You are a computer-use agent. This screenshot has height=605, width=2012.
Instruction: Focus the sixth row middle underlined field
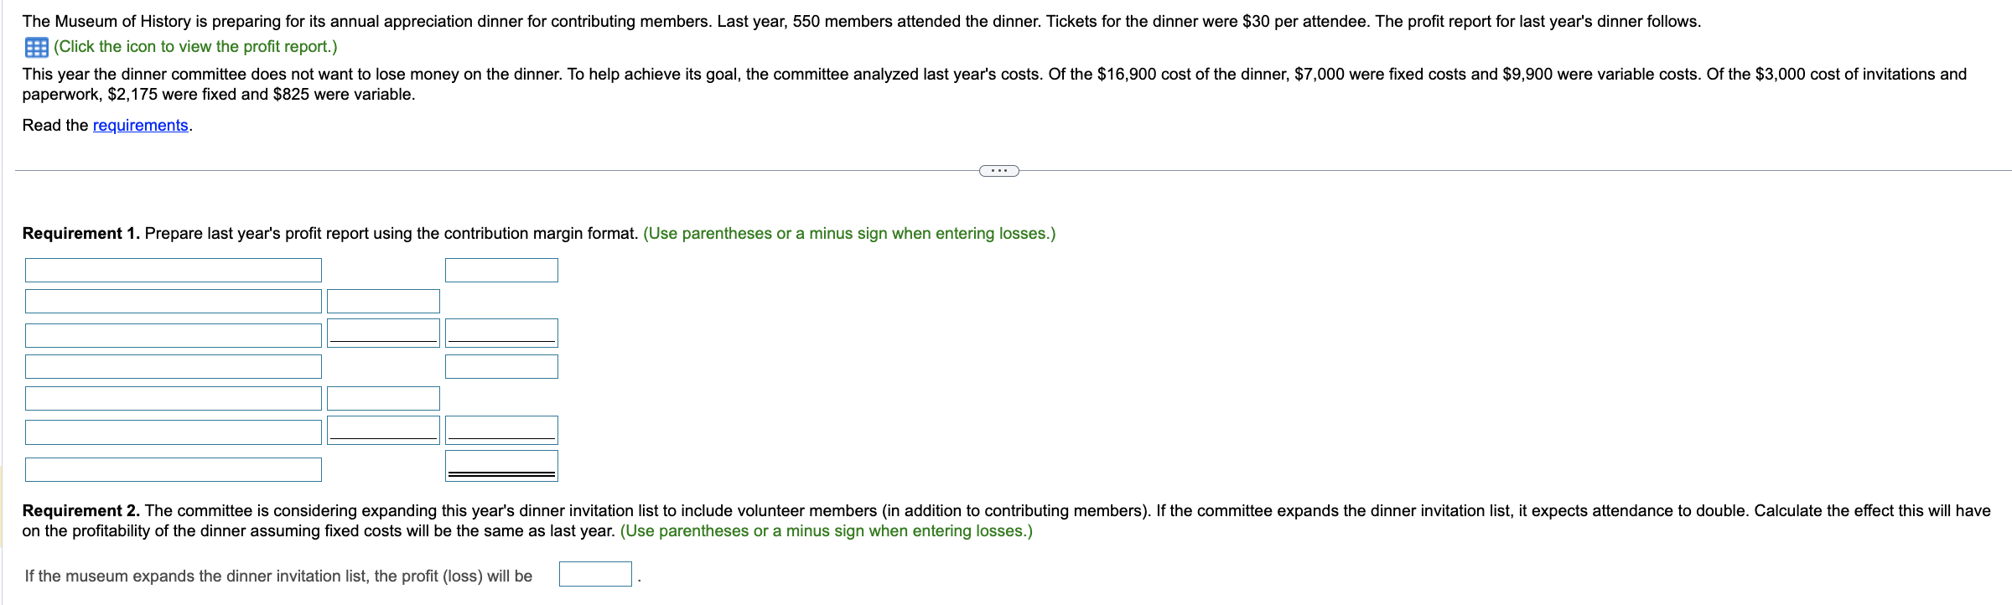coord(383,430)
